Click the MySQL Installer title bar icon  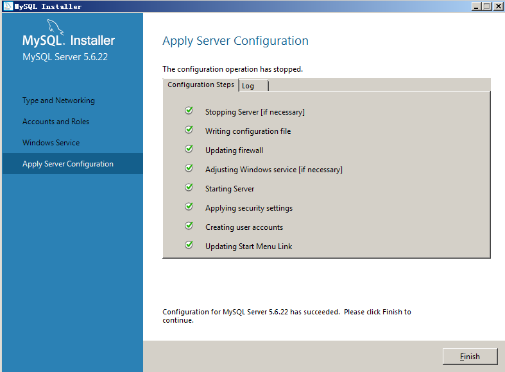8,6
